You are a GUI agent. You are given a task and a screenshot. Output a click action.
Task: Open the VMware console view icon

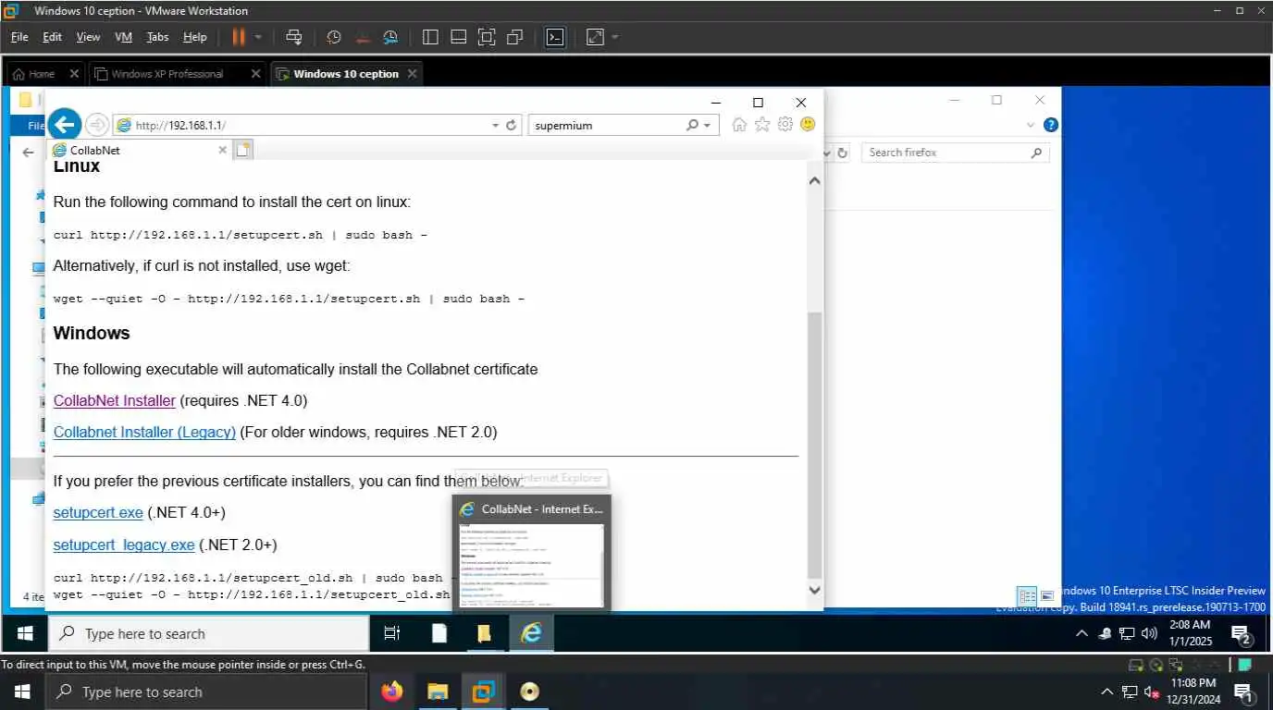554,37
